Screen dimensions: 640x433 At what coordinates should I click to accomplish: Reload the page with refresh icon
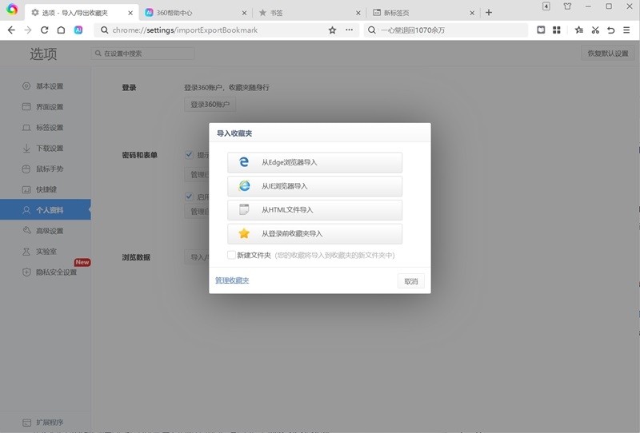coord(45,30)
